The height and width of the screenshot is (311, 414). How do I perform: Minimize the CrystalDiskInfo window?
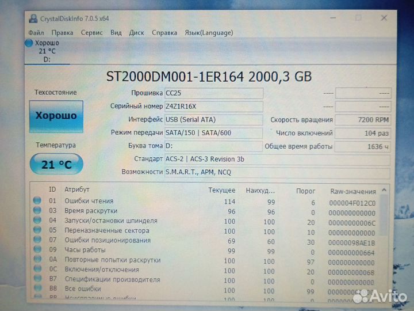pyautogui.click(x=333, y=18)
